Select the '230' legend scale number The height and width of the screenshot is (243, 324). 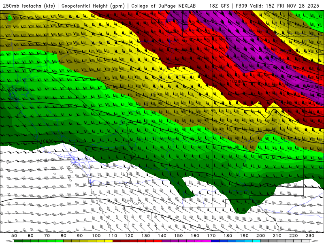[310, 236]
